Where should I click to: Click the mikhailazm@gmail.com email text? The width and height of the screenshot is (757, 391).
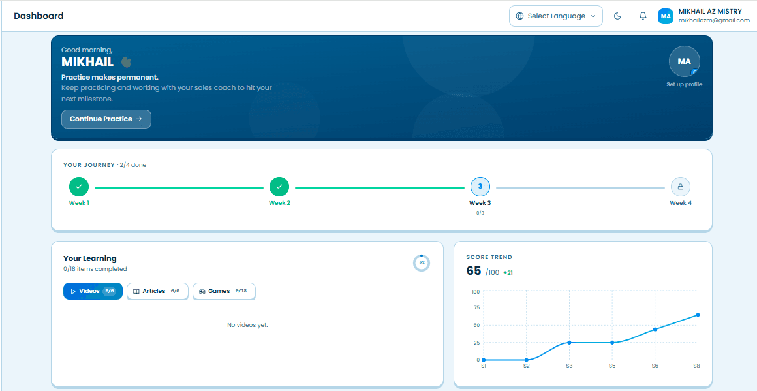tap(714, 20)
